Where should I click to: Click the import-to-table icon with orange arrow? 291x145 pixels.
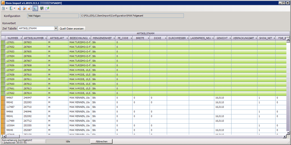click(x=19, y=8)
